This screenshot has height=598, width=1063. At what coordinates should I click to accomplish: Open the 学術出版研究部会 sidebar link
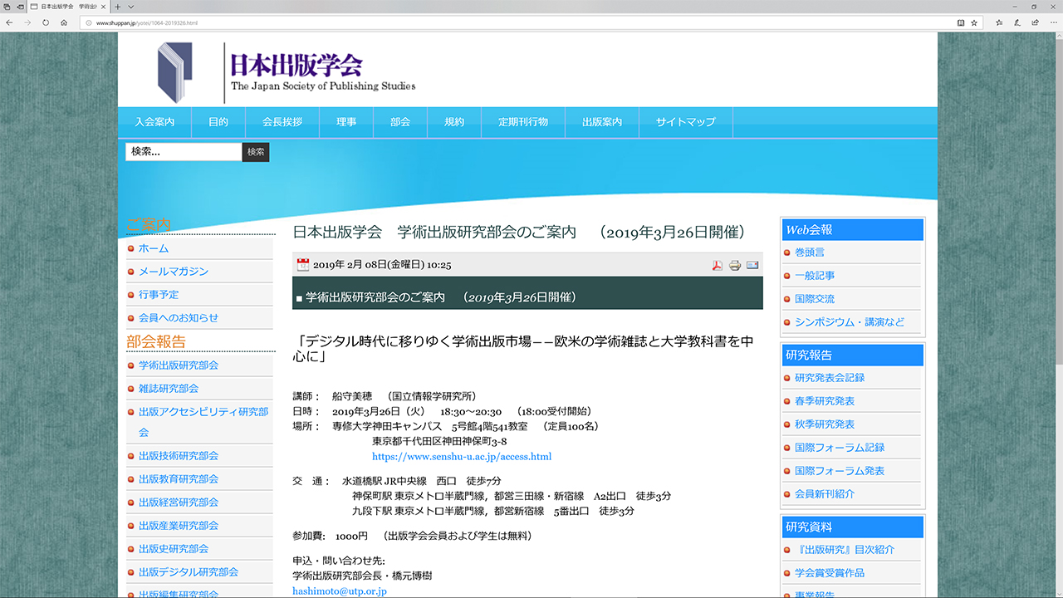pyautogui.click(x=179, y=365)
